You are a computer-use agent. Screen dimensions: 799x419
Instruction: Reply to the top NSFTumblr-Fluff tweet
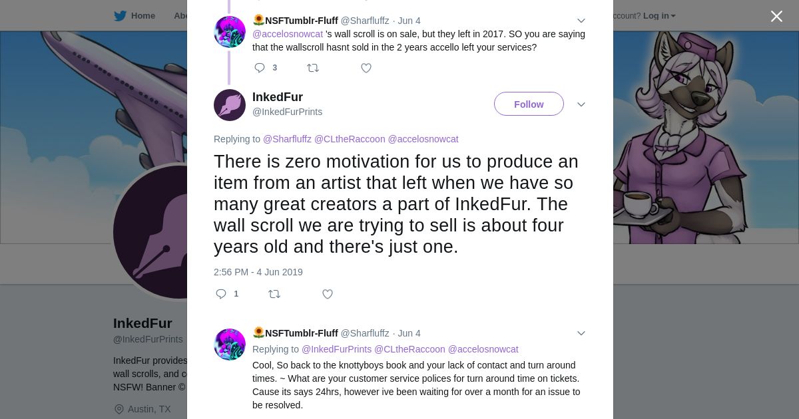pos(260,68)
